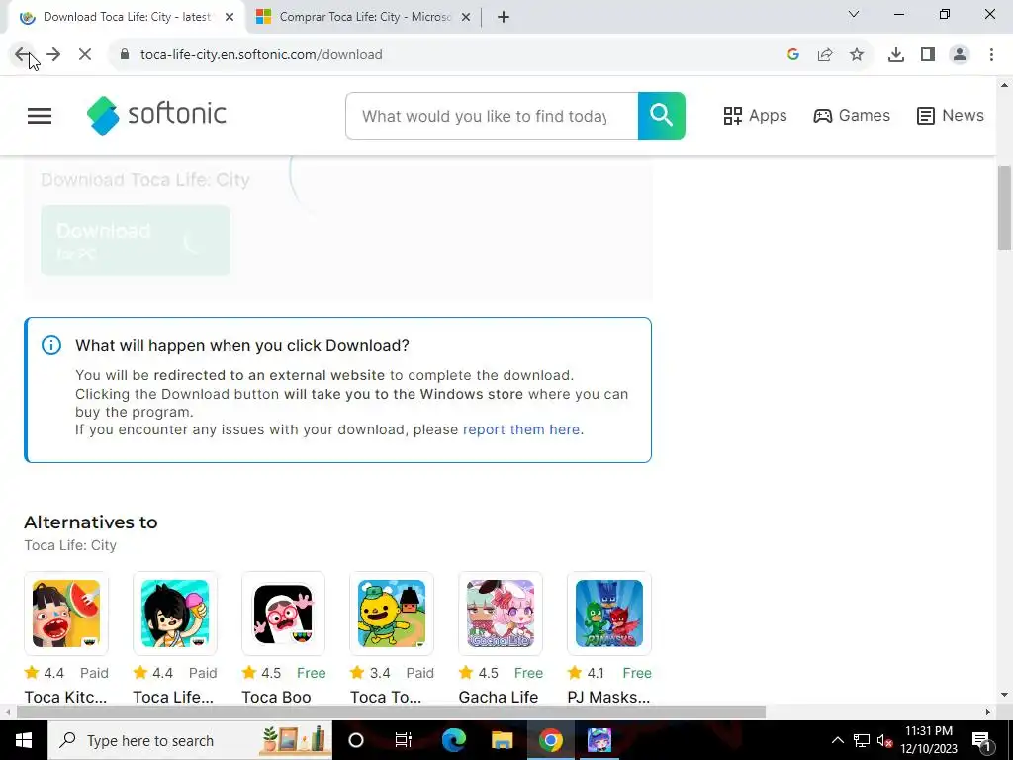
Task: Click the address bar URL
Action: point(261,55)
